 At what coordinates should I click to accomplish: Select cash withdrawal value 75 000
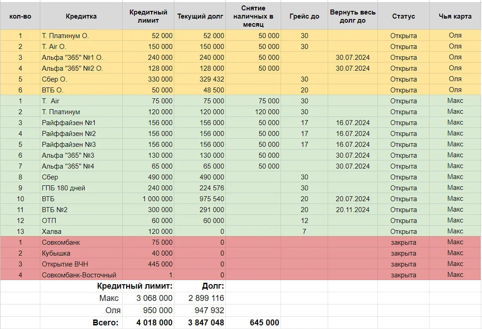pyautogui.click(x=253, y=101)
